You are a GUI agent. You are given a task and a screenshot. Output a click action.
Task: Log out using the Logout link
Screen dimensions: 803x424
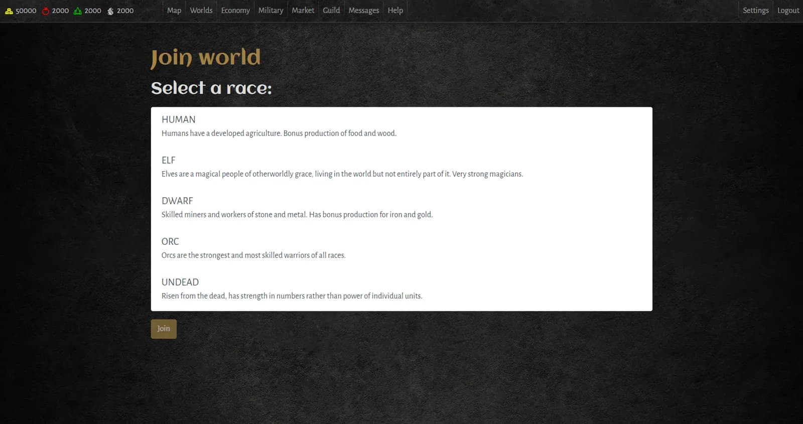(788, 11)
